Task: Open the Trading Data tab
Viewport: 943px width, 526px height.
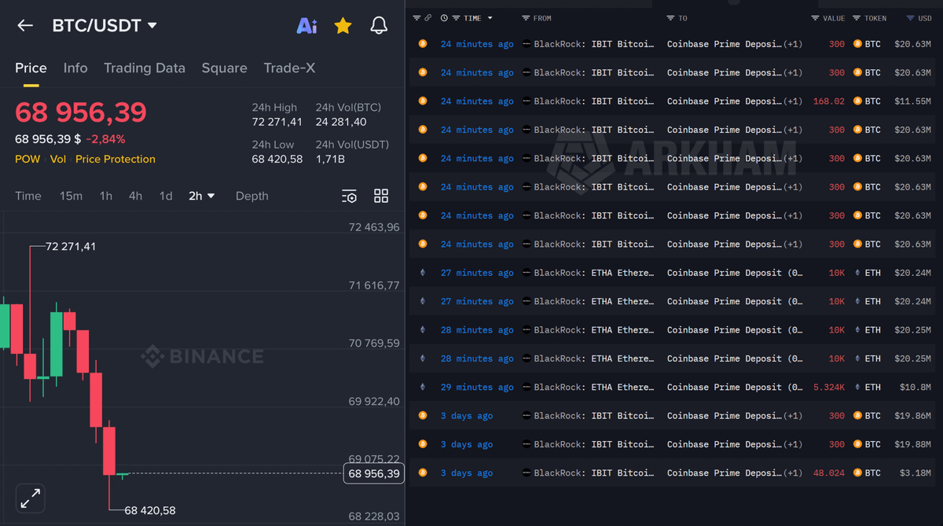Action: 145,68
